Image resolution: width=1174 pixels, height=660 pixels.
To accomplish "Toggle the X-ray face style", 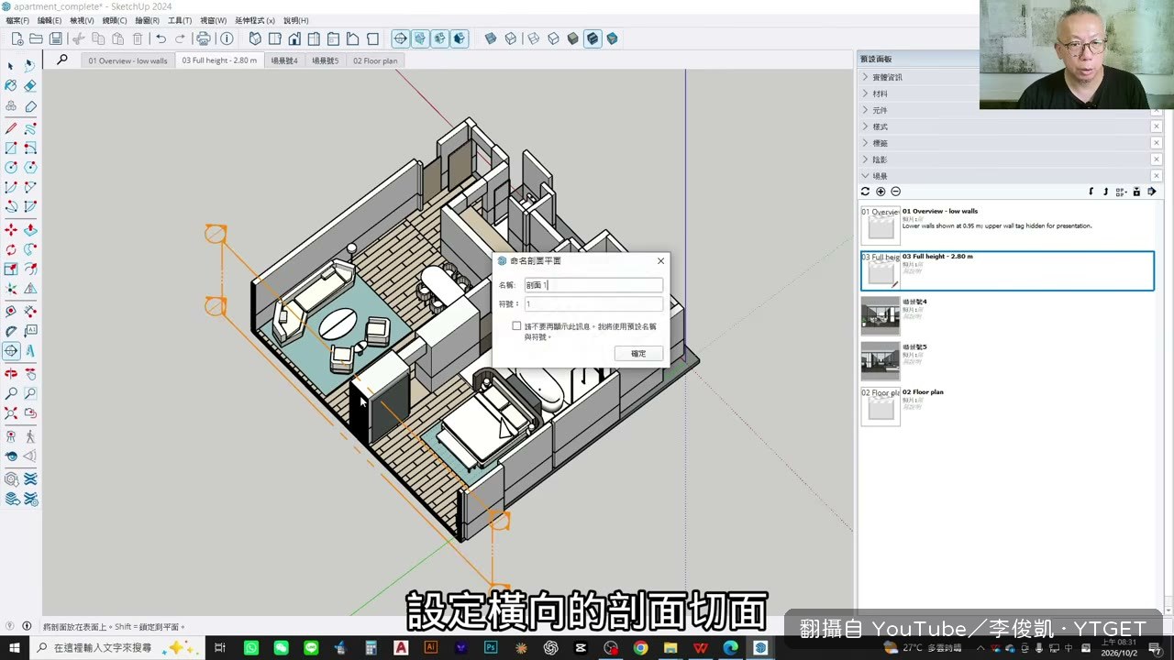I will [491, 38].
